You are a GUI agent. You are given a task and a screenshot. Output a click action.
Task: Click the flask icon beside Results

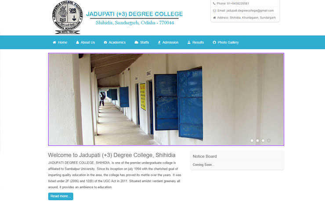pyautogui.click(x=189, y=42)
